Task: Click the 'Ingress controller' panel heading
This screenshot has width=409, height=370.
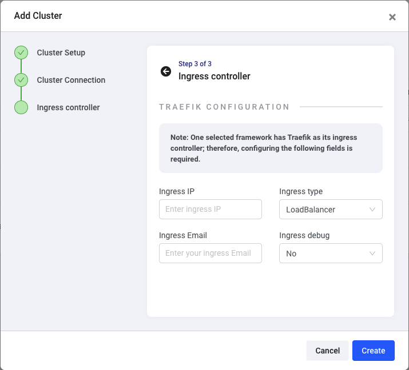Action: coord(214,77)
